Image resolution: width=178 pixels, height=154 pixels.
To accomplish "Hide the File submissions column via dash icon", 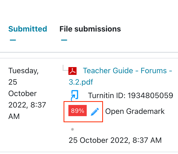I will click(x=64, y=40).
